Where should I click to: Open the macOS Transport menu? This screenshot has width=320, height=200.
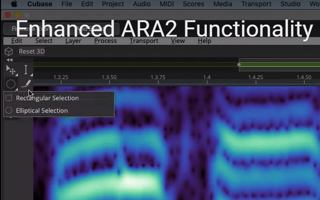pyautogui.click(x=256, y=4)
